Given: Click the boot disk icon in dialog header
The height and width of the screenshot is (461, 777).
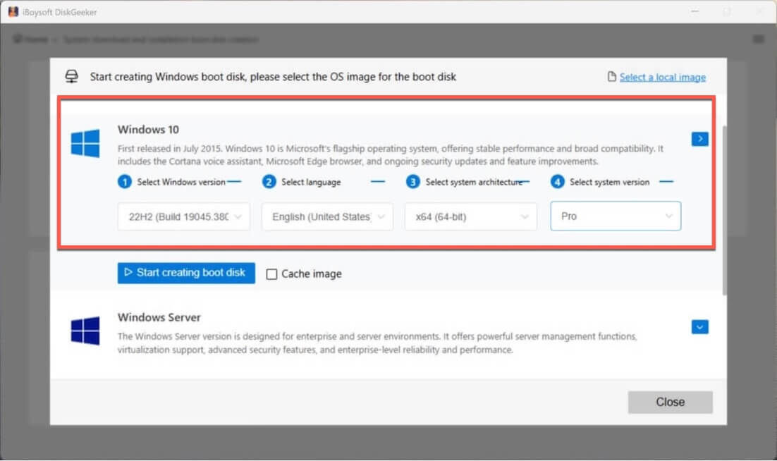Looking at the screenshot, I should coord(72,77).
